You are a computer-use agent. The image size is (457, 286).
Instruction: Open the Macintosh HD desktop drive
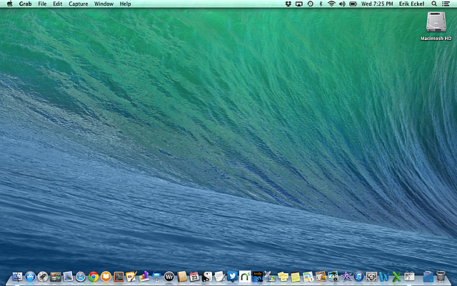tap(436, 26)
